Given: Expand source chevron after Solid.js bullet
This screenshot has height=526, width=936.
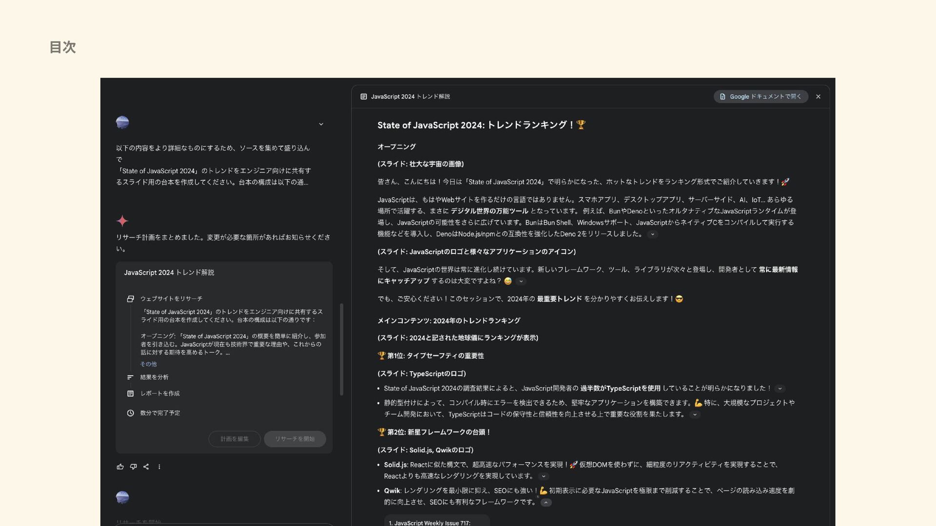Looking at the screenshot, I should coord(543,476).
